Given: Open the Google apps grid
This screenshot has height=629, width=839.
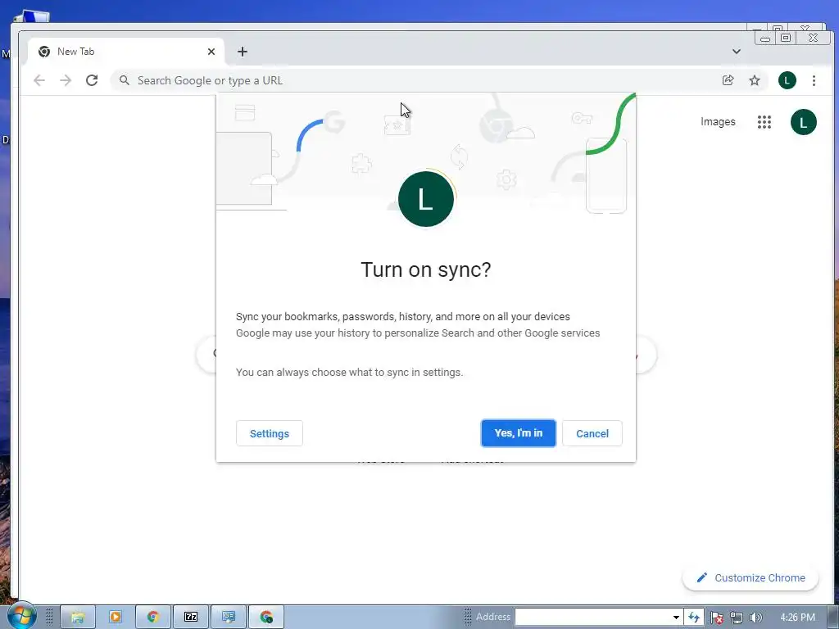Looking at the screenshot, I should point(764,122).
